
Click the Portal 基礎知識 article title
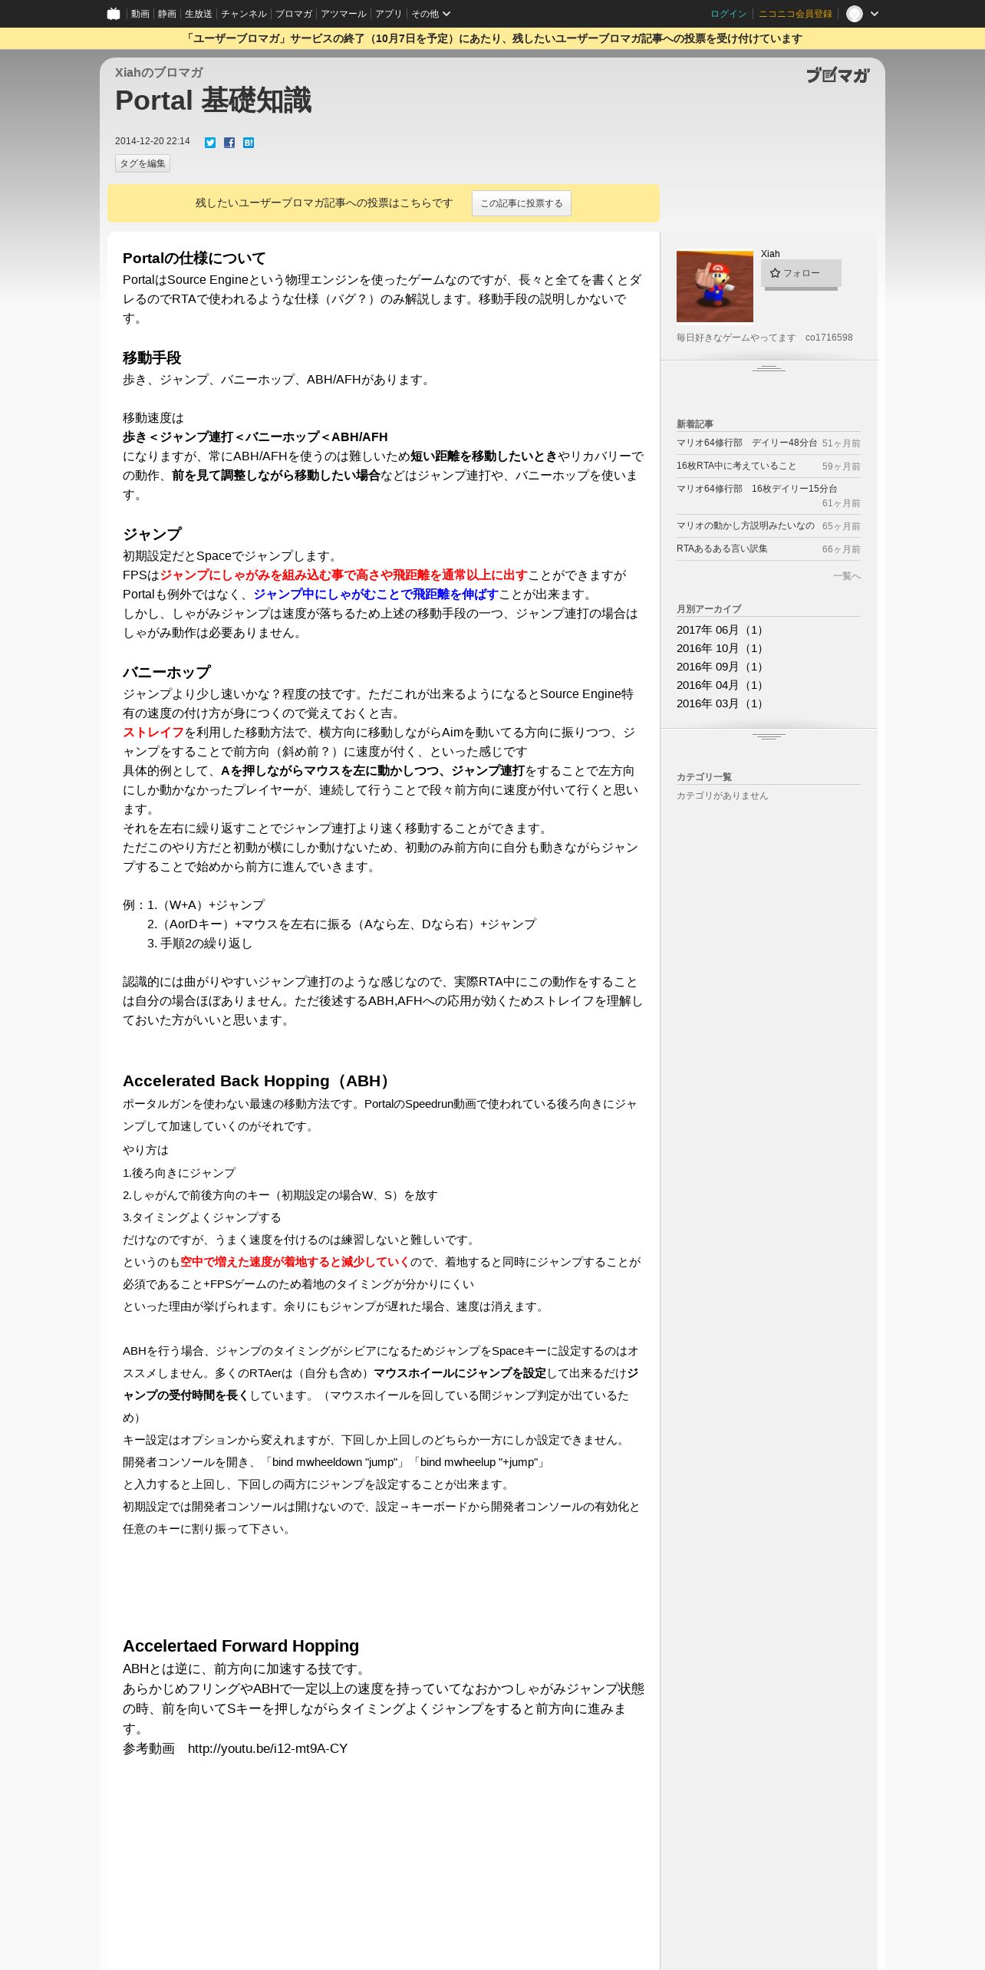[213, 100]
